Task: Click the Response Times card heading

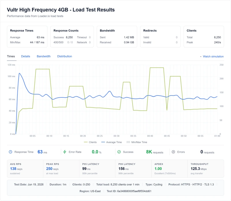Action: [x=22, y=31]
